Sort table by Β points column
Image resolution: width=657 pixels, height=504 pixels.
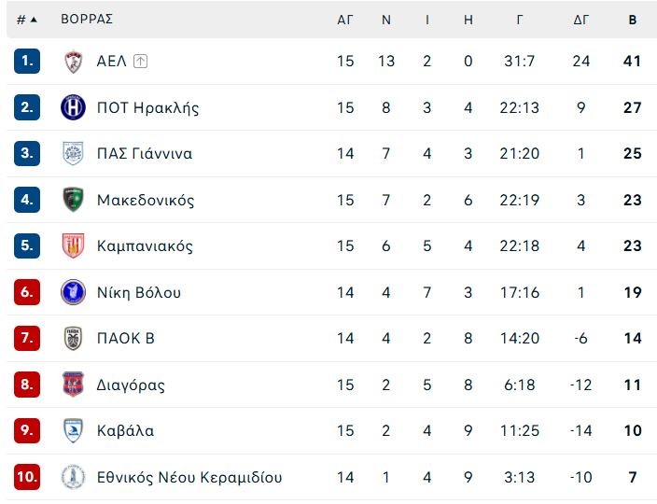[x=633, y=20]
